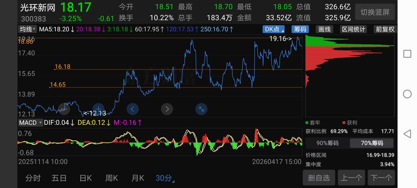The width and height of the screenshot is (417, 188).
Task: Select the 70%筹码 option
Action: (371, 143)
